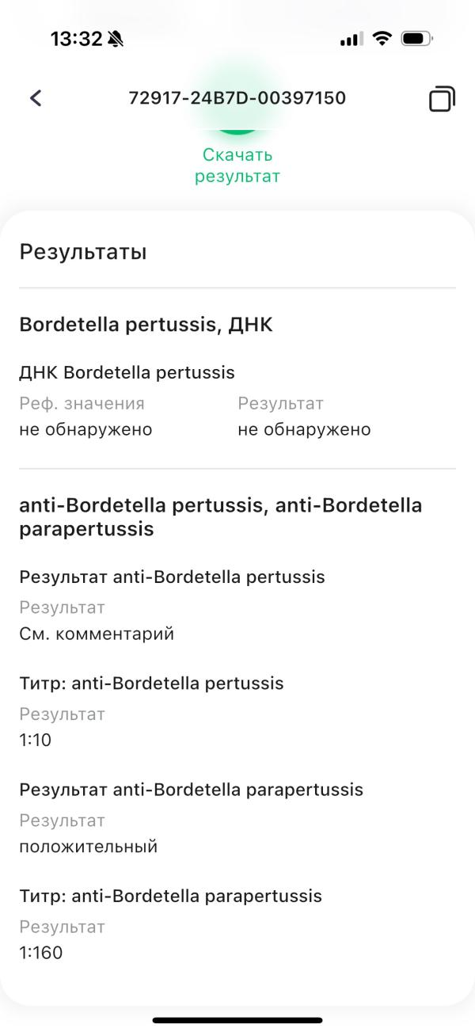Tap the battery indicator icon
This screenshot has height=1032, width=475.
(416, 39)
